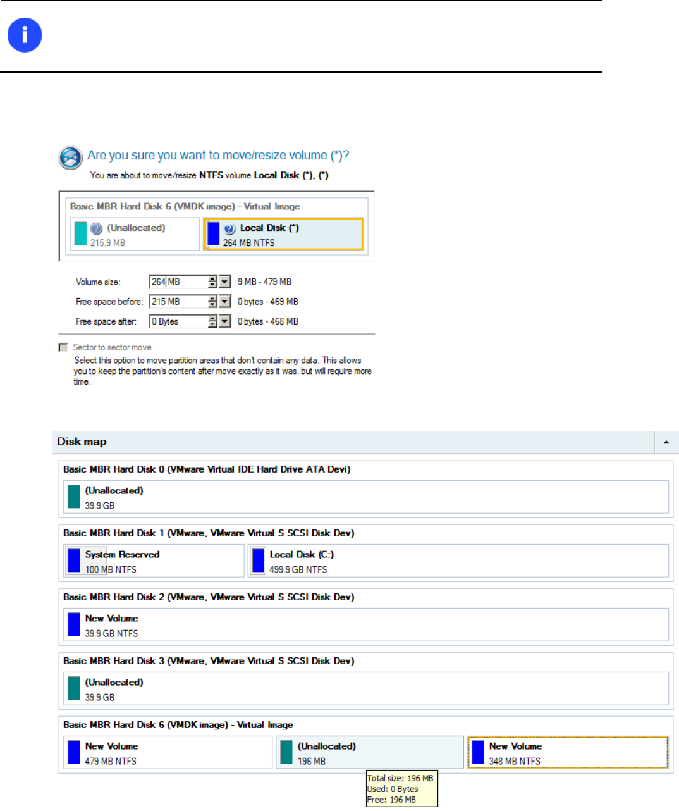This screenshot has width=679, height=811.
Task: Select the 196 MB Unallocated space on Disk 6
Action: point(370,753)
